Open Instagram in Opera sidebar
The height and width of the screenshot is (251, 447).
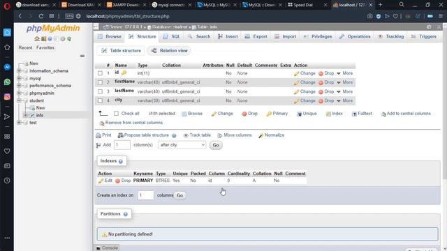7,97
